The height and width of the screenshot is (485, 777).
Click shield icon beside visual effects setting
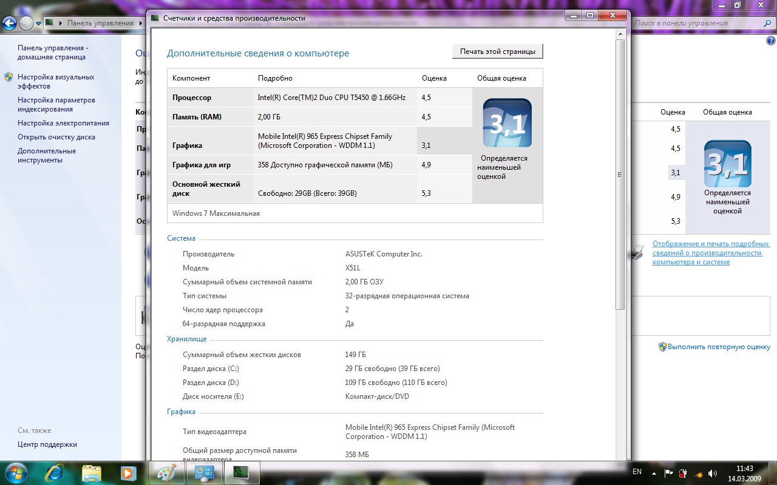[8, 77]
